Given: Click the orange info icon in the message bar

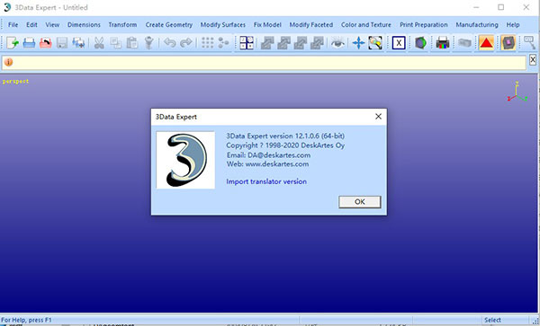Looking at the screenshot, I should [x=8, y=62].
